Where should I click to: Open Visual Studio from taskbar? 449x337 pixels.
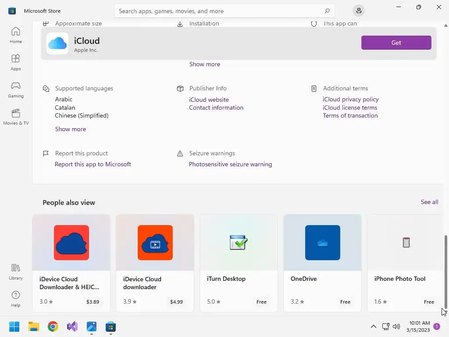click(72, 326)
